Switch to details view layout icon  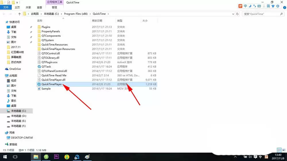pyautogui.click(x=279, y=150)
